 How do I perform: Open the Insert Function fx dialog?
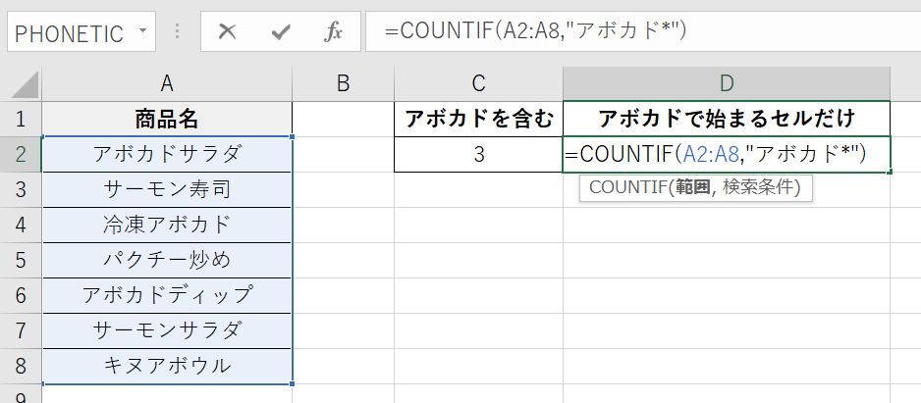(x=333, y=32)
